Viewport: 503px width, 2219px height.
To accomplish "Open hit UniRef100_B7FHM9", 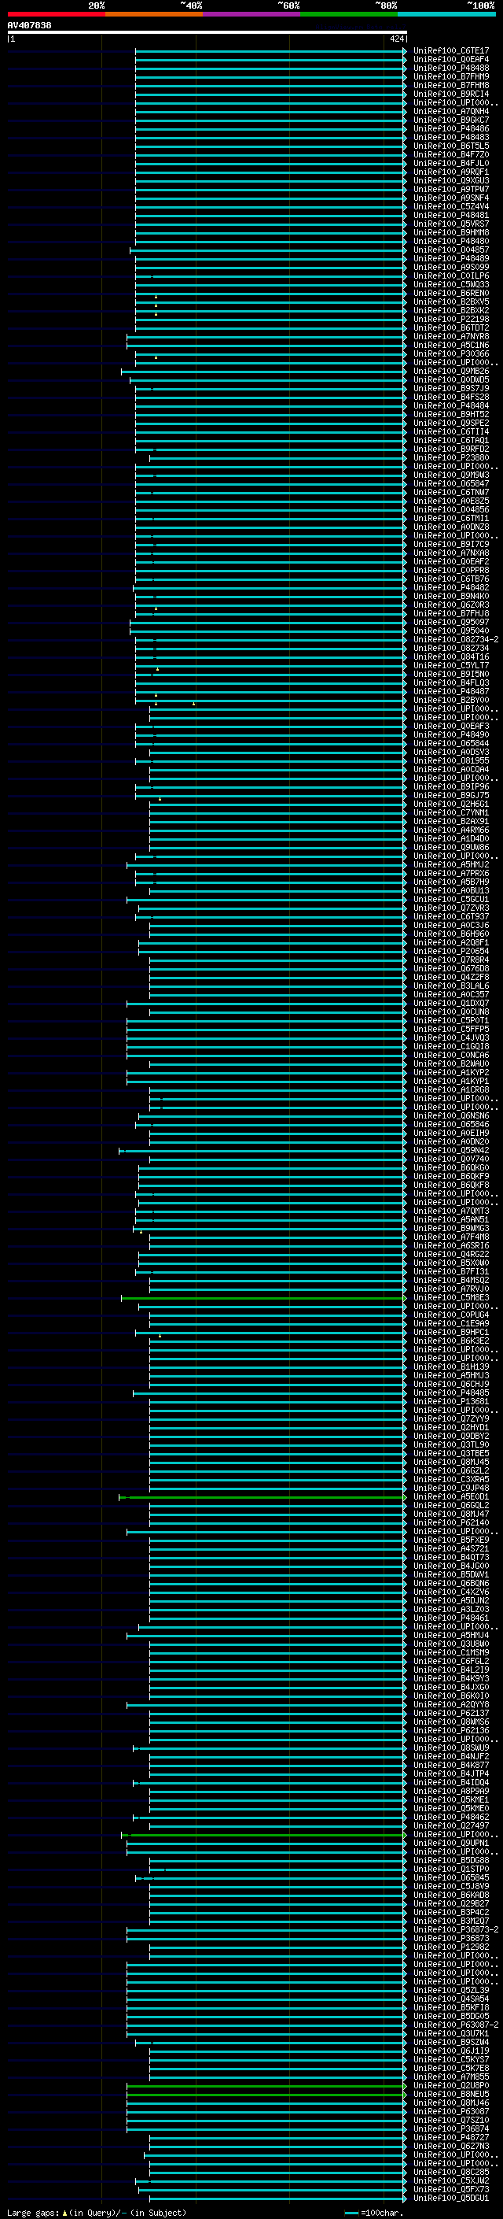I will click(x=450, y=76).
